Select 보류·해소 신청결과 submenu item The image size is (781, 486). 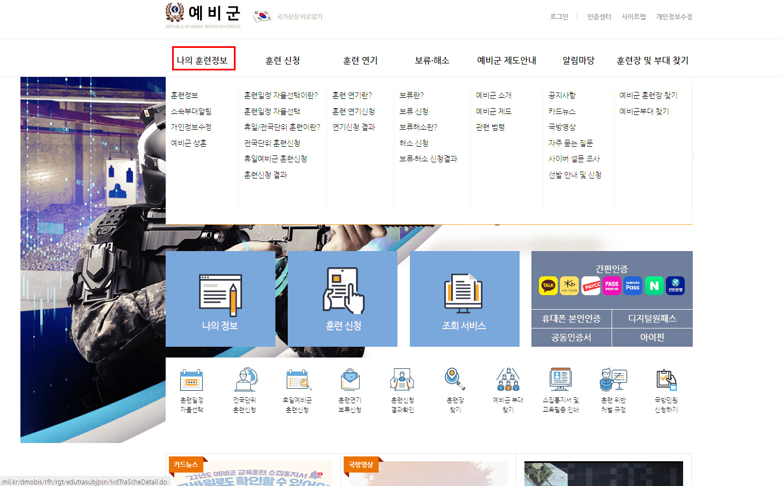click(428, 159)
